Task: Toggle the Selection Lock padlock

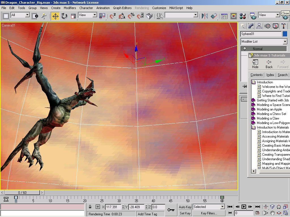Action: 90,207
